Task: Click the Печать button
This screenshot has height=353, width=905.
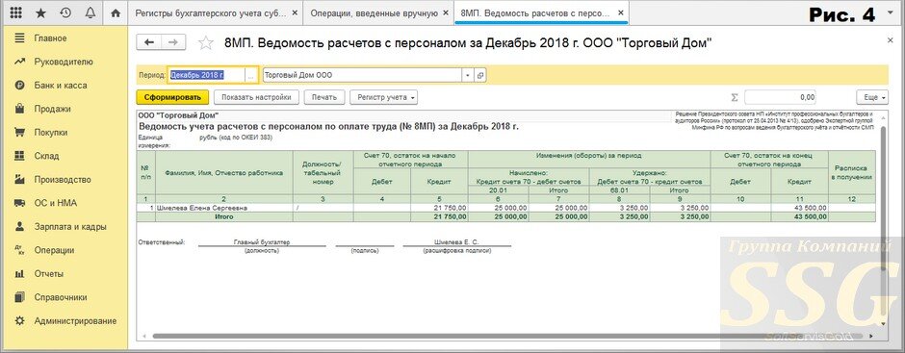Action: pyautogui.click(x=324, y=97)
